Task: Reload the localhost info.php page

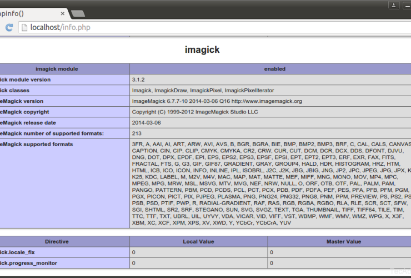Action: click(x=9, y=27)
